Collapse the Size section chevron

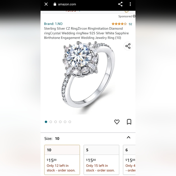click(129, 137)
